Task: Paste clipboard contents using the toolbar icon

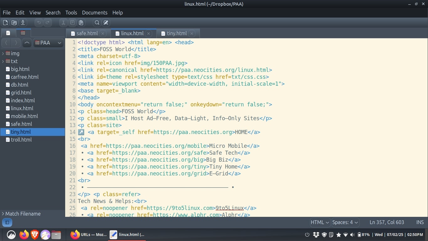Action: tap(81, 23)
